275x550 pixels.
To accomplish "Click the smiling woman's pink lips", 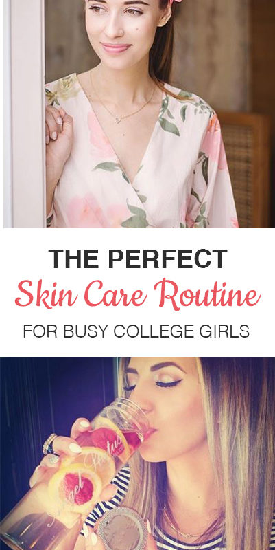I will coord(115,48).
